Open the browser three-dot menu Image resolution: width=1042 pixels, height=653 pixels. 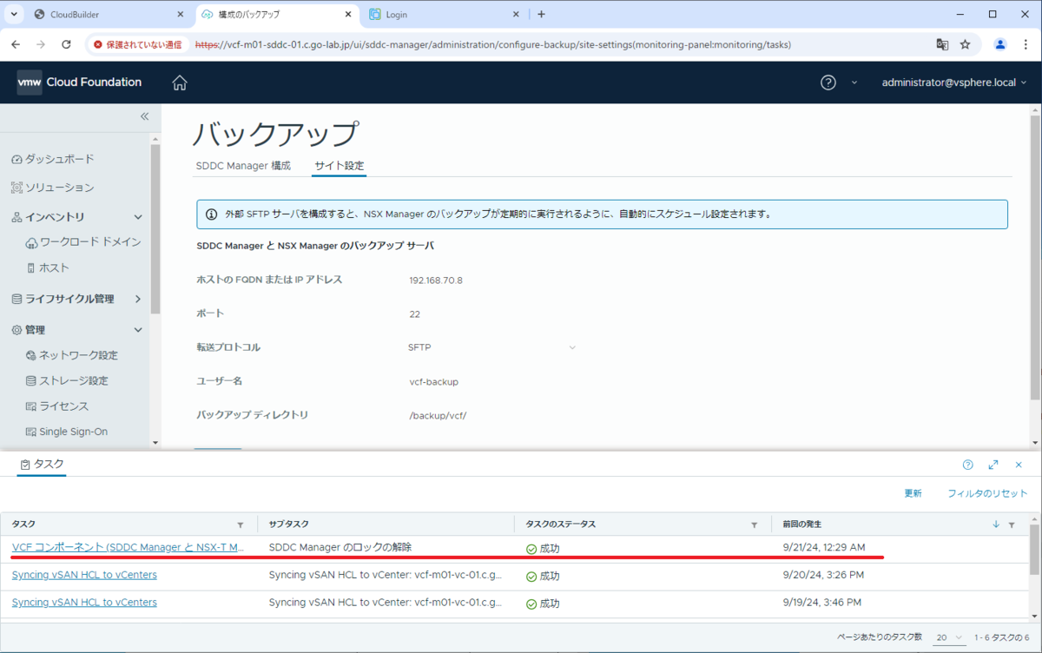pyautogui.click(x=1026, y=44)
